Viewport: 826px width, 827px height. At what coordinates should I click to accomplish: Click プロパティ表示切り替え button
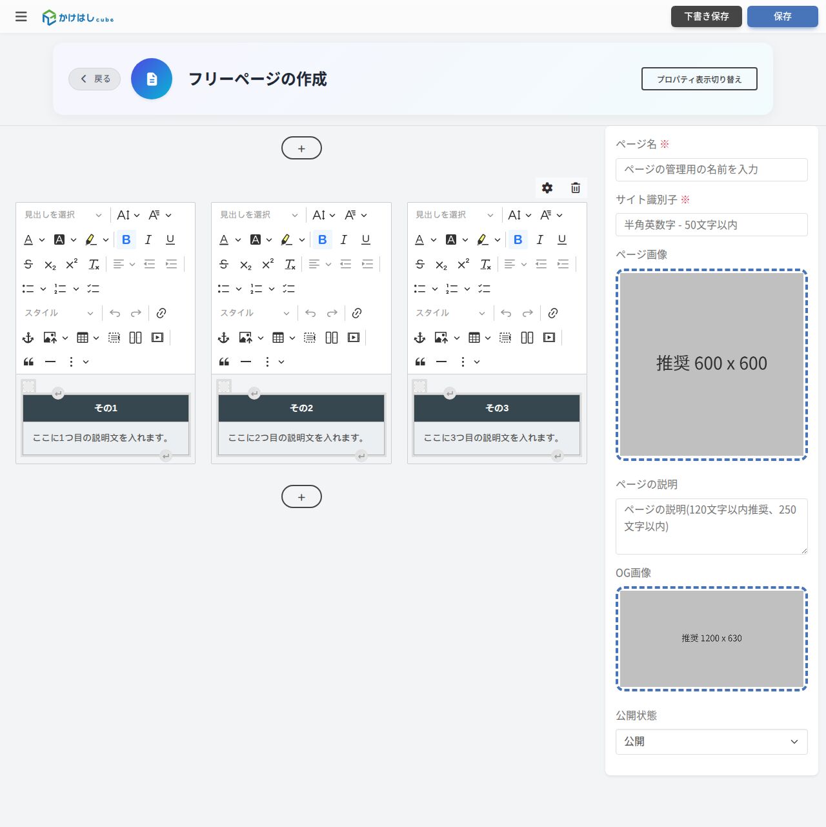[x=700, y=79]
